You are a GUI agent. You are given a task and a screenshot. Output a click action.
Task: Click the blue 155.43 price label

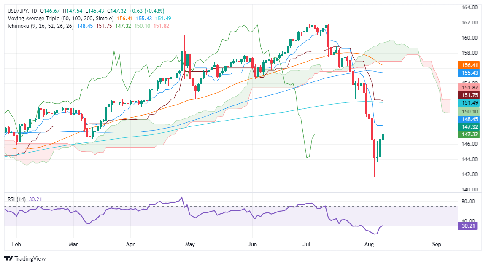(470, 73)
